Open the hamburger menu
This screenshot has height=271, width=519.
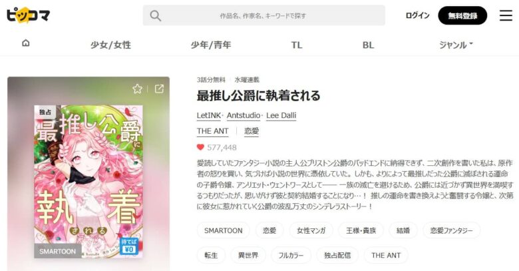(x=506, y=15)
